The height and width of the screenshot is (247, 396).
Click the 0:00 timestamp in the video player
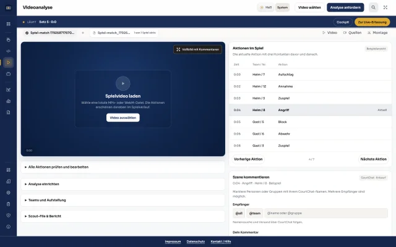coord(29,151)
